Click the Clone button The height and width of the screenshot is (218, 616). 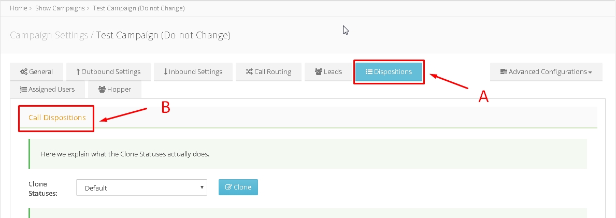[x=238, y=187]
